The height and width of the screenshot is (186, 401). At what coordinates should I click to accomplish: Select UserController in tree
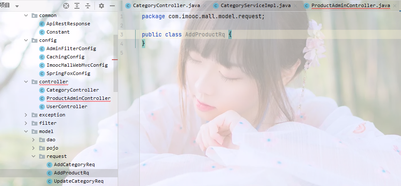(67, 106)
